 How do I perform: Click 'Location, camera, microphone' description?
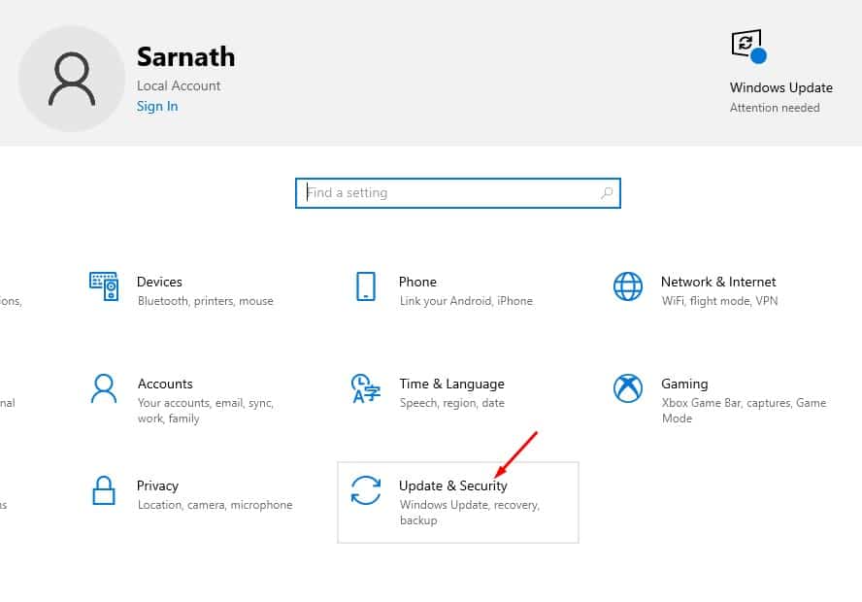(x=215, y=505)
